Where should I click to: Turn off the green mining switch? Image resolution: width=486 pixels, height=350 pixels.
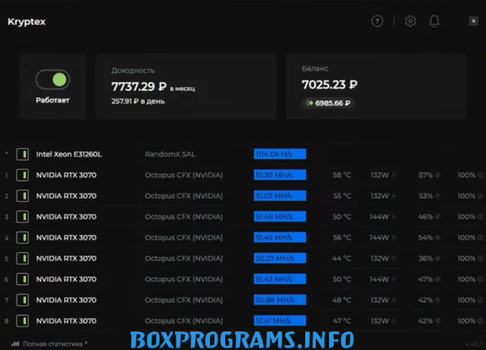53,79
